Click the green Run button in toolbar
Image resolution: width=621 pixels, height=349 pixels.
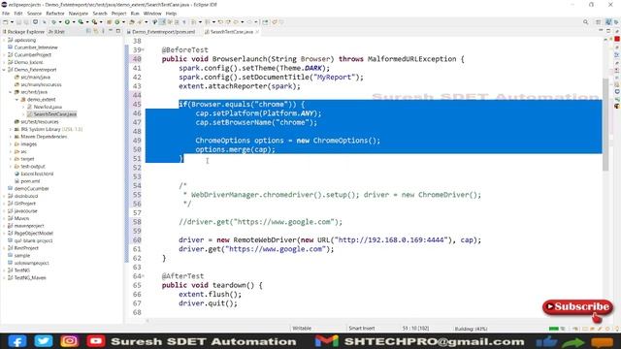click(x=67, y=22)
